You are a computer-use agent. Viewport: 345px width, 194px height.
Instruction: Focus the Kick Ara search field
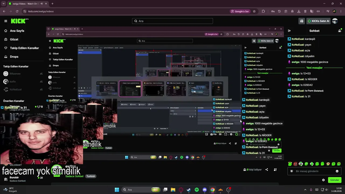(172, 21)
